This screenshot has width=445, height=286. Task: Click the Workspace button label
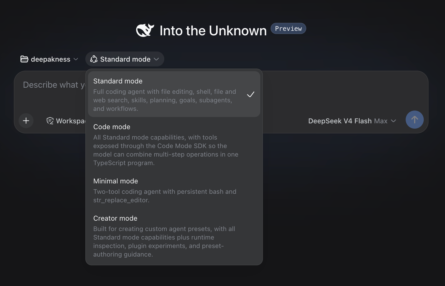[x=71, y=121]
